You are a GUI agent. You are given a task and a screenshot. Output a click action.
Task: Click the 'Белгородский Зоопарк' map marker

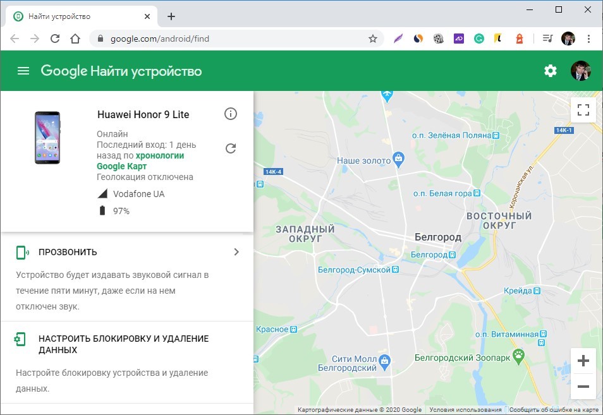518,357
